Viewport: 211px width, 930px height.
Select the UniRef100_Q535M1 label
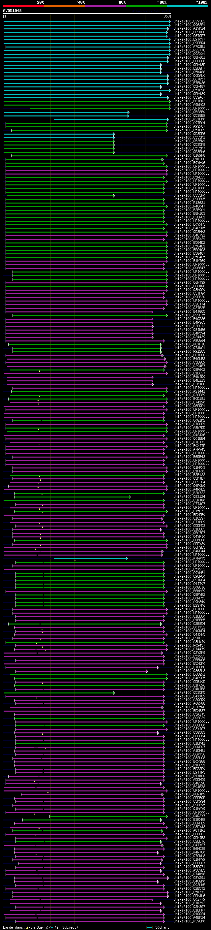[x=189, y=138]
